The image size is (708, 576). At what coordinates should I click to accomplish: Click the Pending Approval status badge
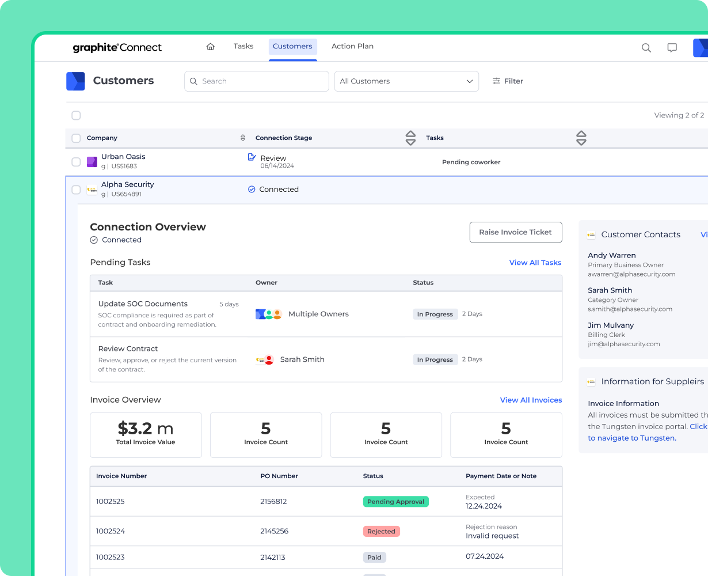tap(396, 502)
